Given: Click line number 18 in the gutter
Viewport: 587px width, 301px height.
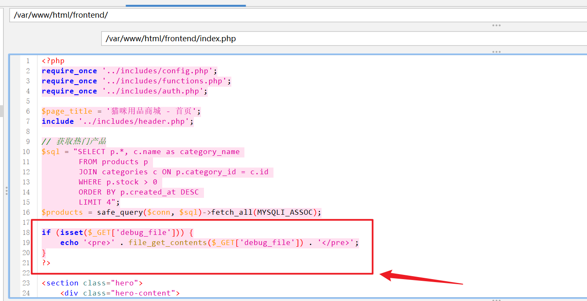Looking at the screenshot, I should pos(26,232).
